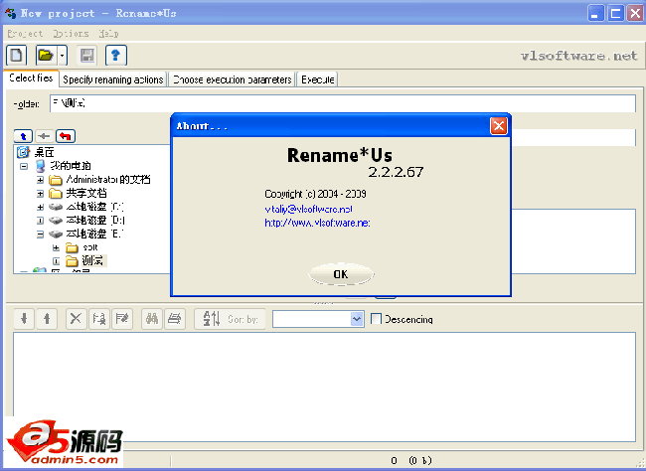Viewport: 646px width, 471px height.
Task: Open the dropdown arrow beside Open project
Action: click(x=63, y=55)
